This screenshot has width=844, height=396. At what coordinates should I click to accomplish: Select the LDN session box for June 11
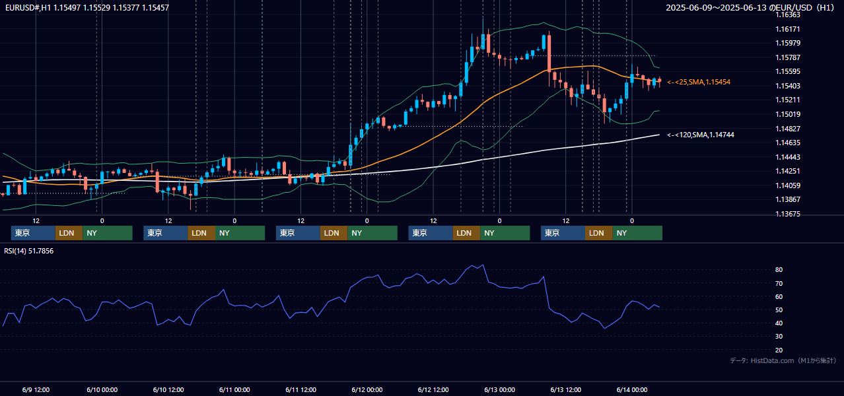tap(334, 233)
